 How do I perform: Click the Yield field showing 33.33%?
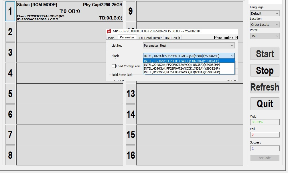tap(265, 122)
